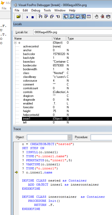Select the activecontrol property row

[67, 46]
